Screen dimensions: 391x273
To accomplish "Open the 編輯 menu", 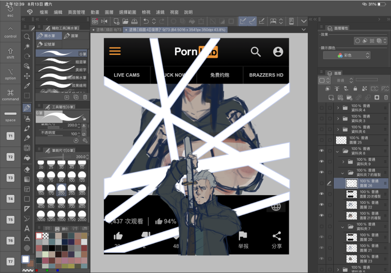I will coord(58,12).
